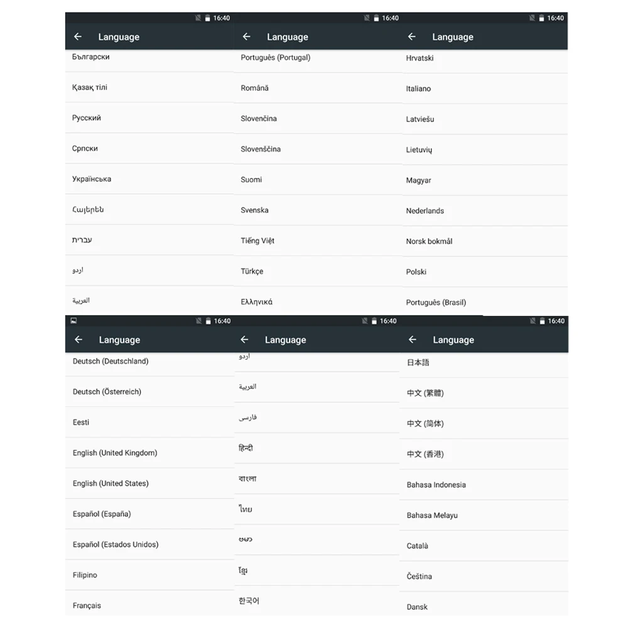
Task: Tap no-SIM icon above the Hrvatski list
Action: pos(532,18)
